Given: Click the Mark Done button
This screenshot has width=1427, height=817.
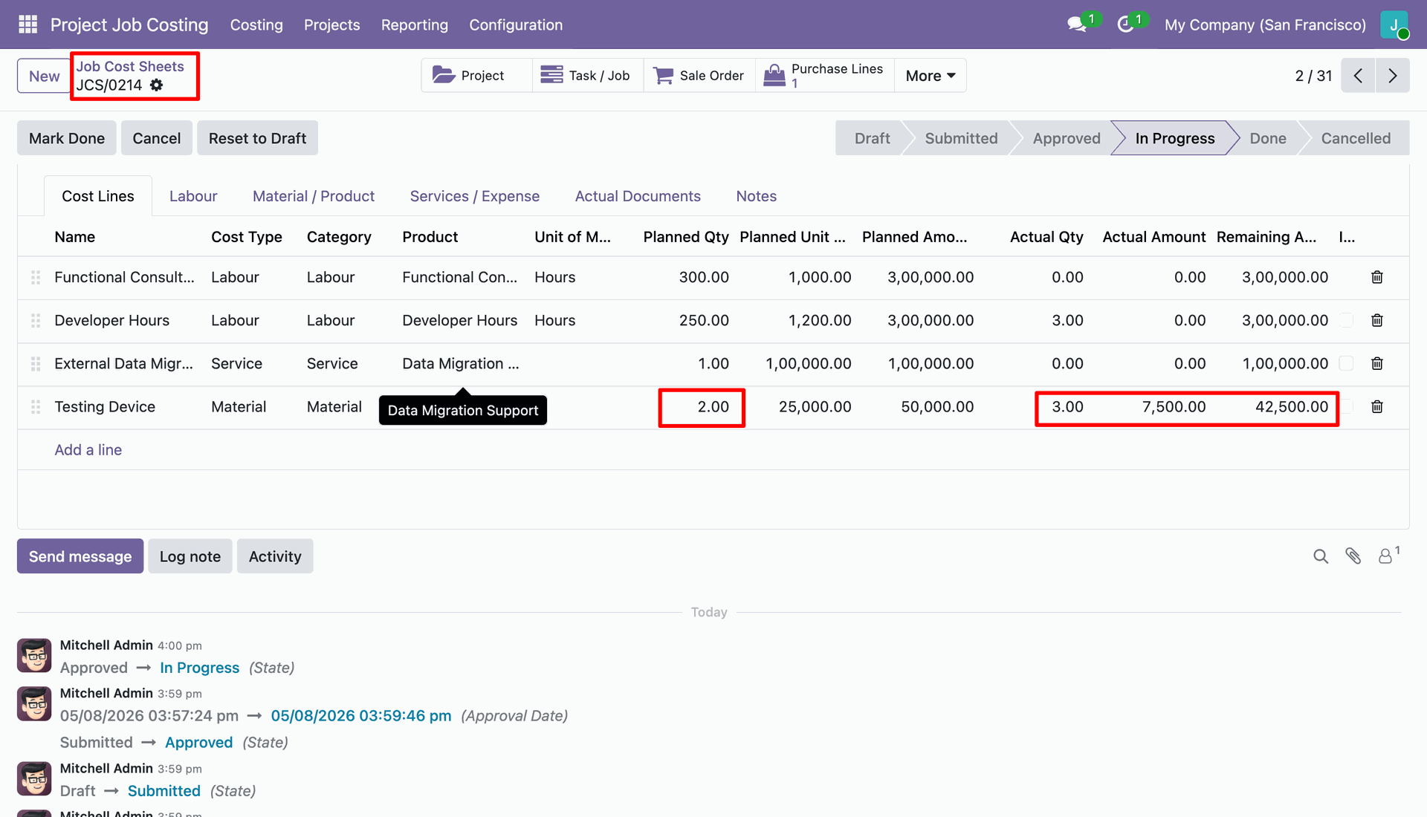Looking at the screenshot, I should (67, 138).
